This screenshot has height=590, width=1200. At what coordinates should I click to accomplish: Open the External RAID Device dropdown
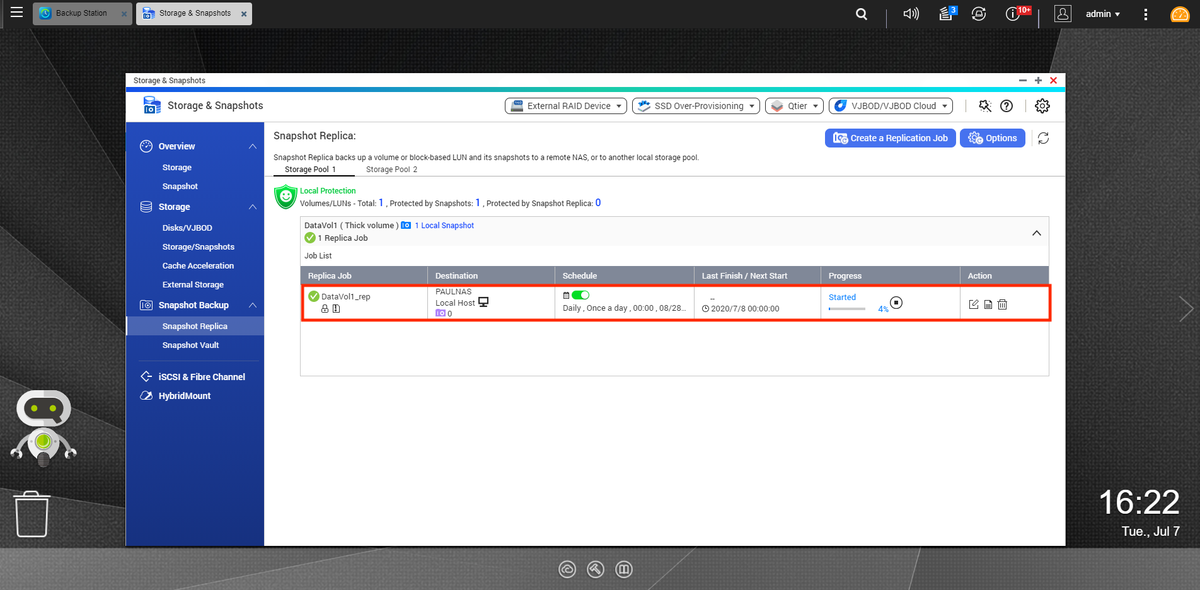566,106
